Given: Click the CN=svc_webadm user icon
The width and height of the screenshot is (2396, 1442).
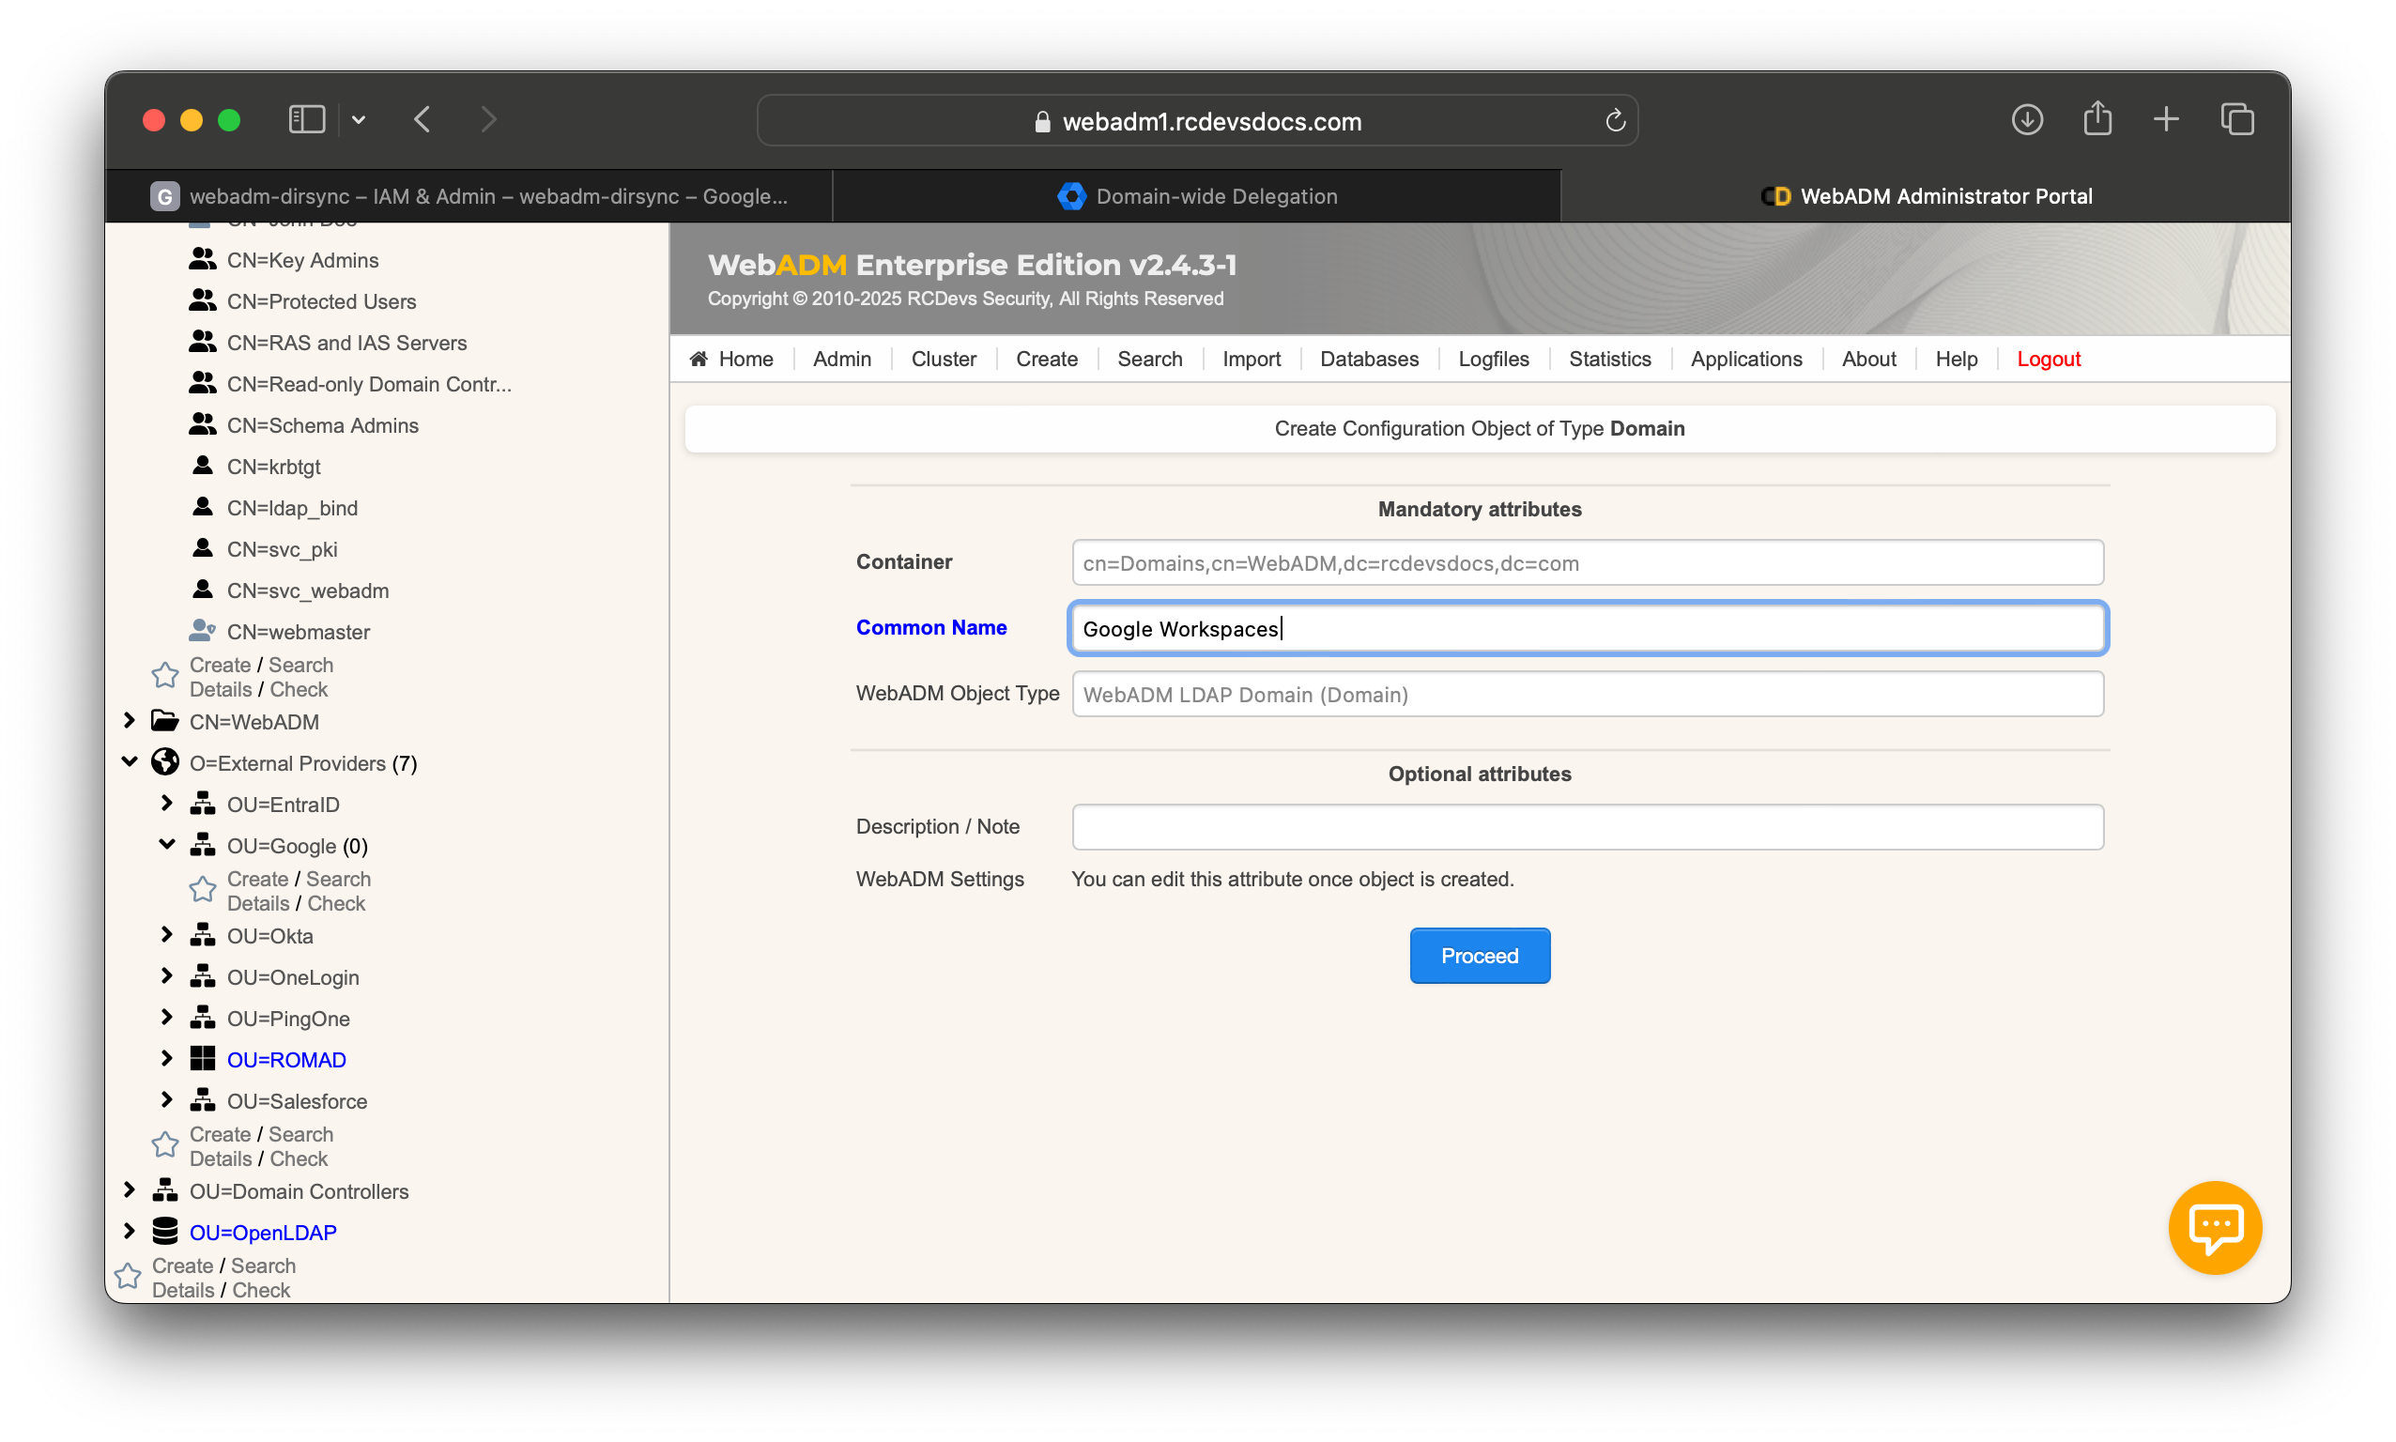Looking at the screenshot, I should [202, 589].
